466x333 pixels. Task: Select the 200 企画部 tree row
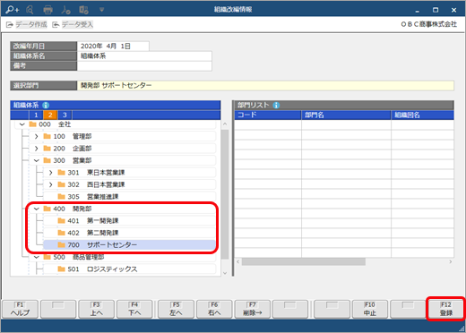[x=123, y=149]
